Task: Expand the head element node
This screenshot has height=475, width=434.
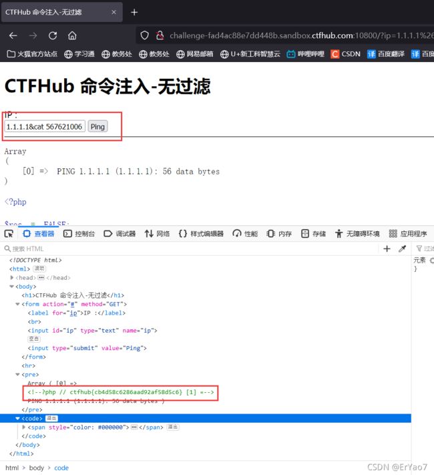Action: pos(12,277)
